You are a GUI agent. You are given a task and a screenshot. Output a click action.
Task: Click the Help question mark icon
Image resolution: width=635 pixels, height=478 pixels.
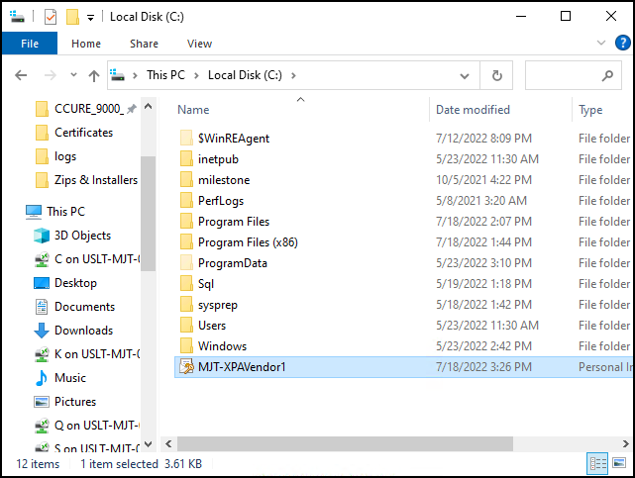click(621, 44)
